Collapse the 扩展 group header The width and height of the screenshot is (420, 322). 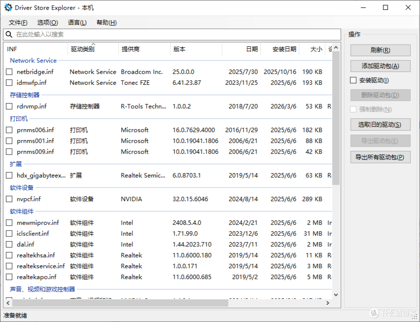16,164
